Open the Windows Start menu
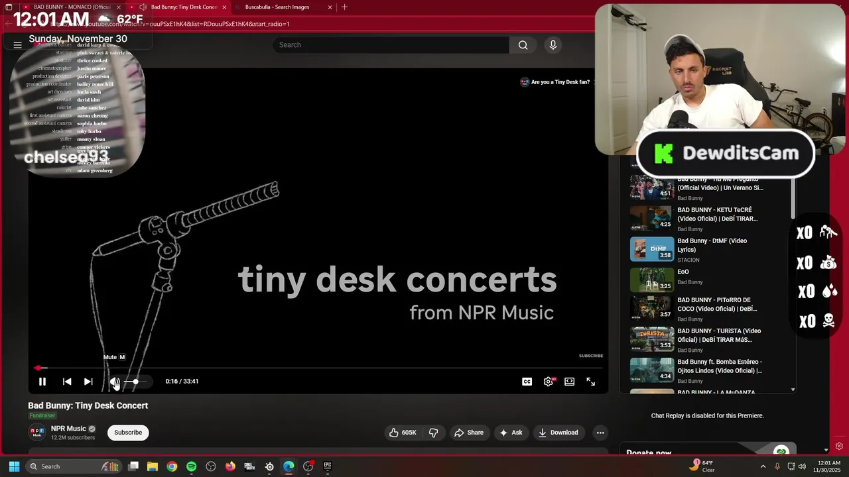The image size is (849, 477). point(14,466)
